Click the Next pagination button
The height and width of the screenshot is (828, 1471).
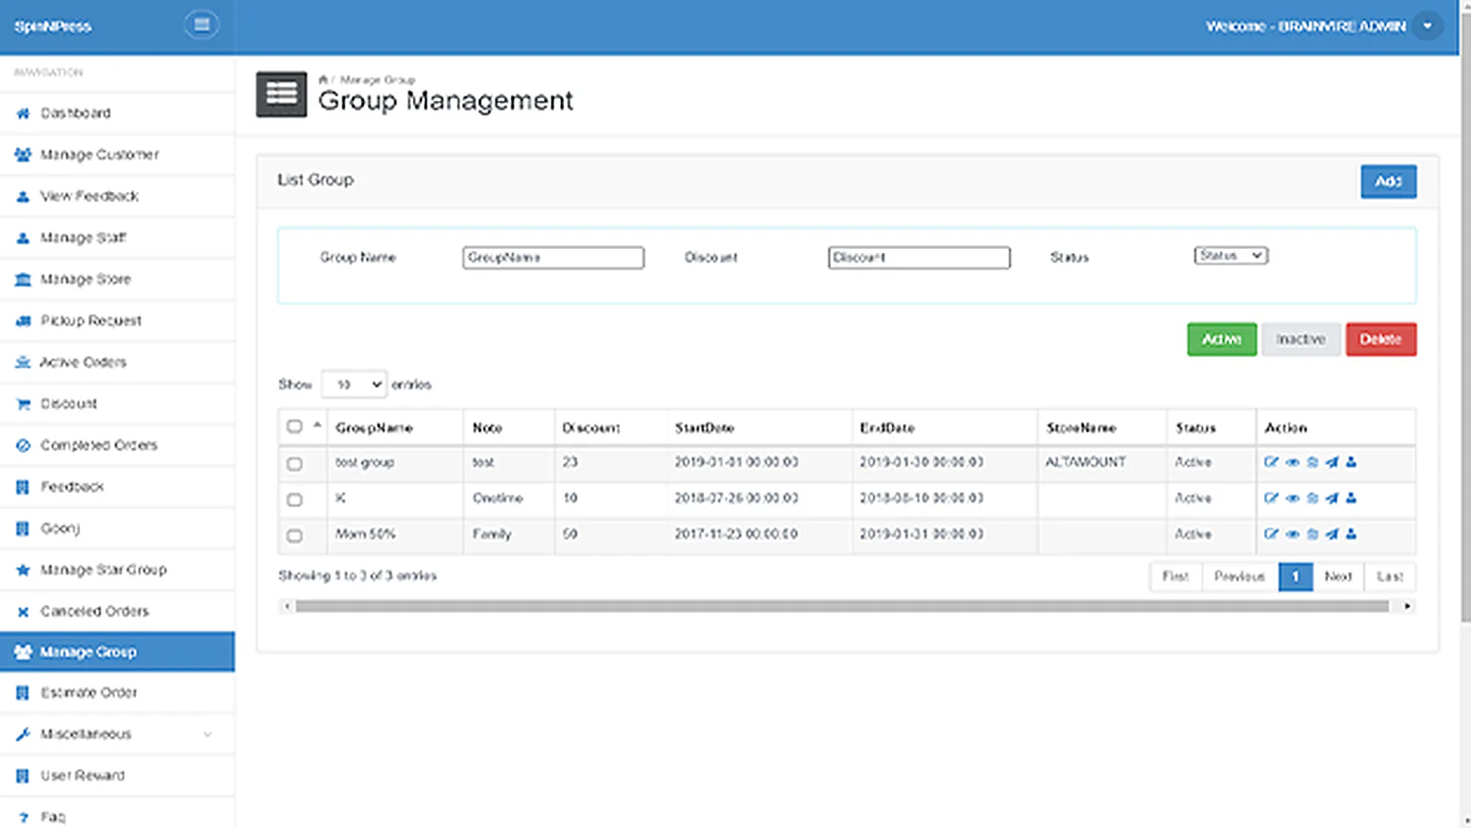coord(1338,576)
